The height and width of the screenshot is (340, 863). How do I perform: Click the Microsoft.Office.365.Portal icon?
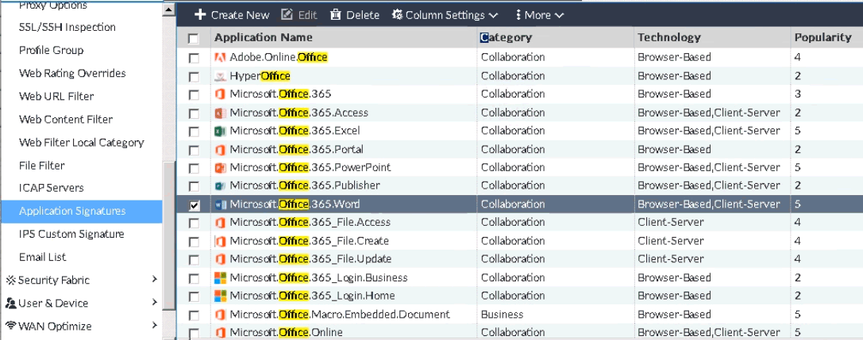point(220,150)
